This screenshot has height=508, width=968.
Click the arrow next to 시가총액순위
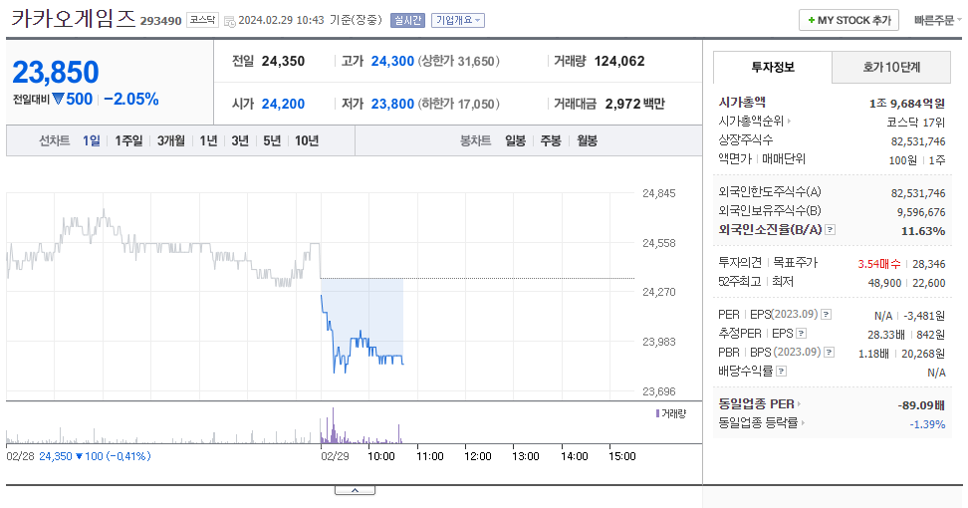pyautogui.click(x=789, y=122)
